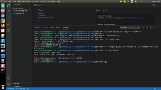Close the Welcome tab

44,5
